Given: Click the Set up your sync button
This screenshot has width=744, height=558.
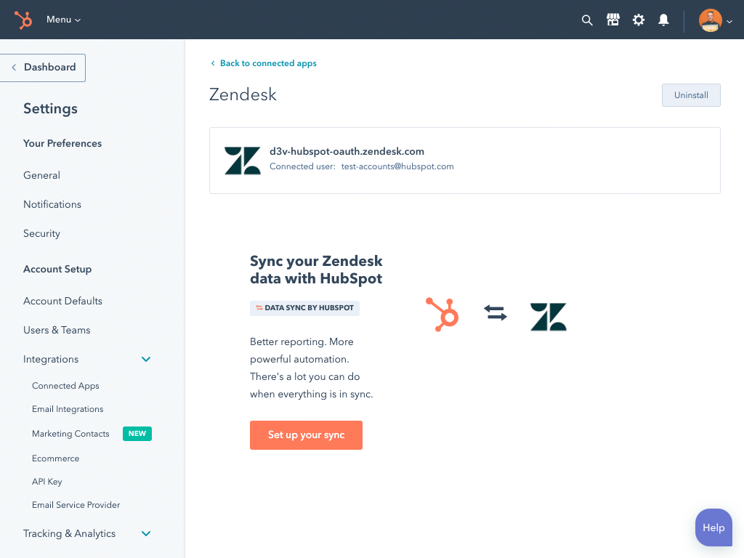Looking at the screenshot, I should tap(306, 434).
